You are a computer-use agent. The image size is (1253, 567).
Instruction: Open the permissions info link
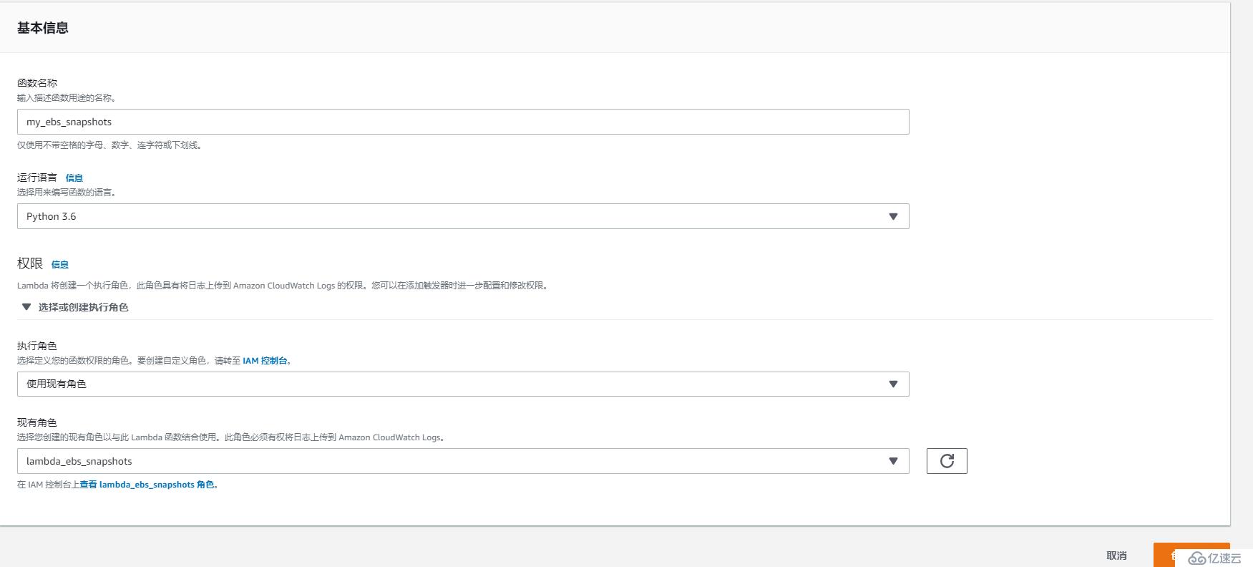(60, 264)
